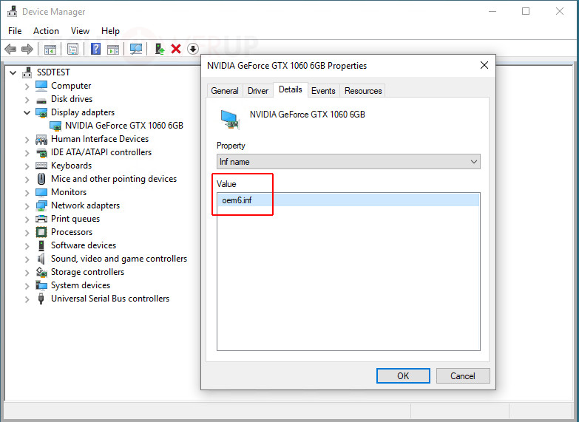The image size is (579, 422).
Task: Switch to the Driver tab
Action: coord(258,91)
